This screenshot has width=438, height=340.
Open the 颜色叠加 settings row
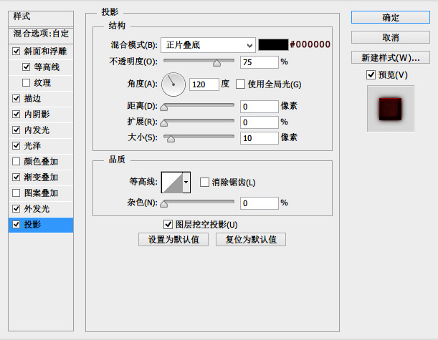[41, 162]
